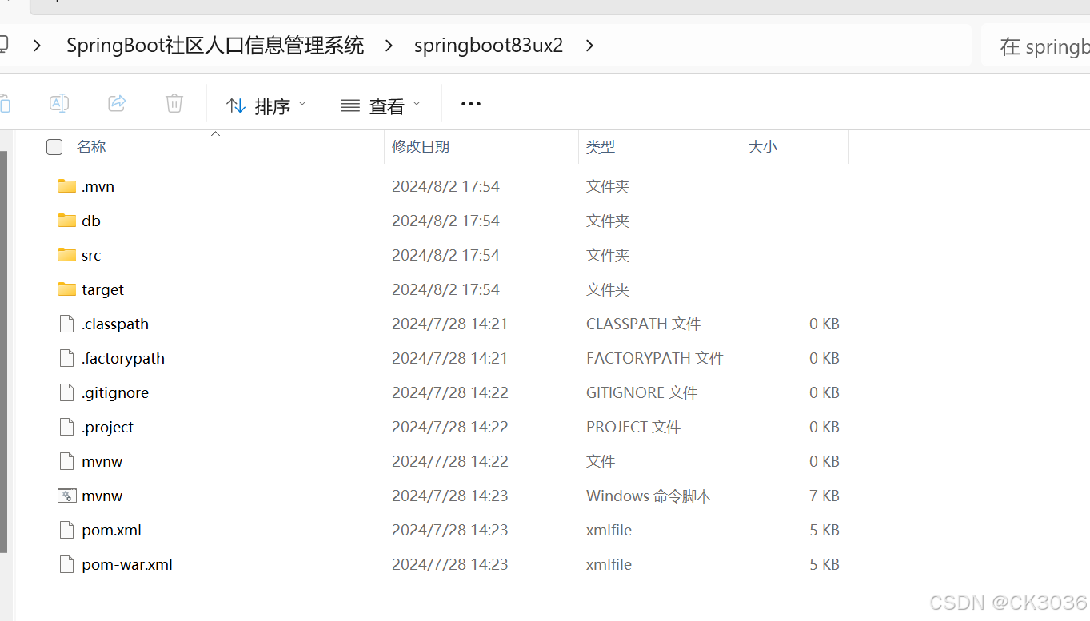Click the share icon
The height and width of the screenshot is (621, 1090).
[x=117, y=103]
